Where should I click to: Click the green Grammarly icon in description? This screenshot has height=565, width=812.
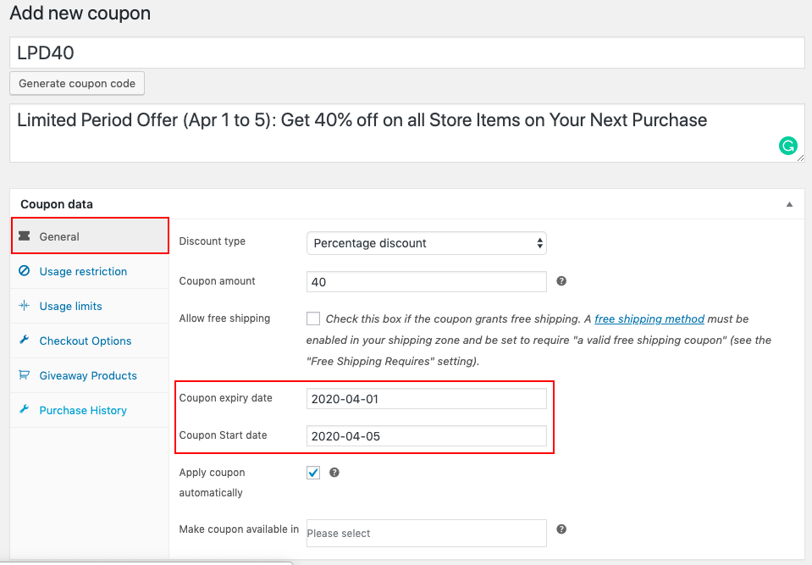(x=787, y=147)
